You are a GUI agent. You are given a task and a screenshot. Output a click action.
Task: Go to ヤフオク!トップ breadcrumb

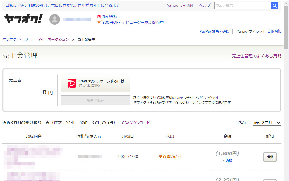[x=15, y=40]
